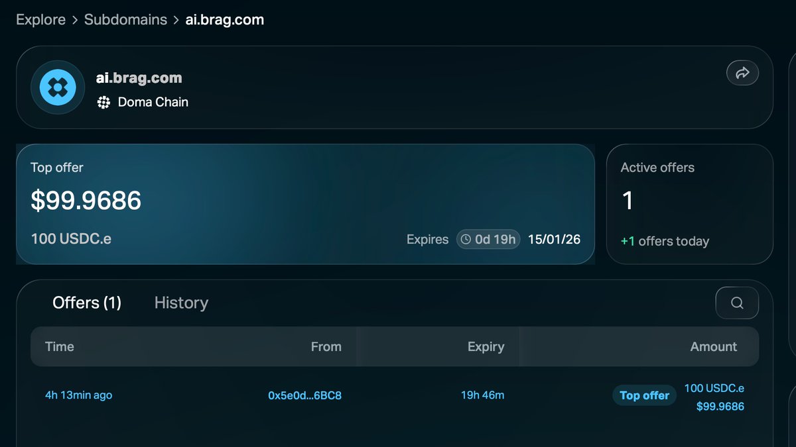Click the search icon in Offers panel
Viewport: 796px width, 447px height.
tap(737, 303)
